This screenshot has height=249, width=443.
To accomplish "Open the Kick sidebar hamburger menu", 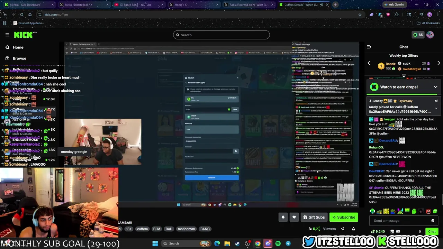I will coord(7,35).
